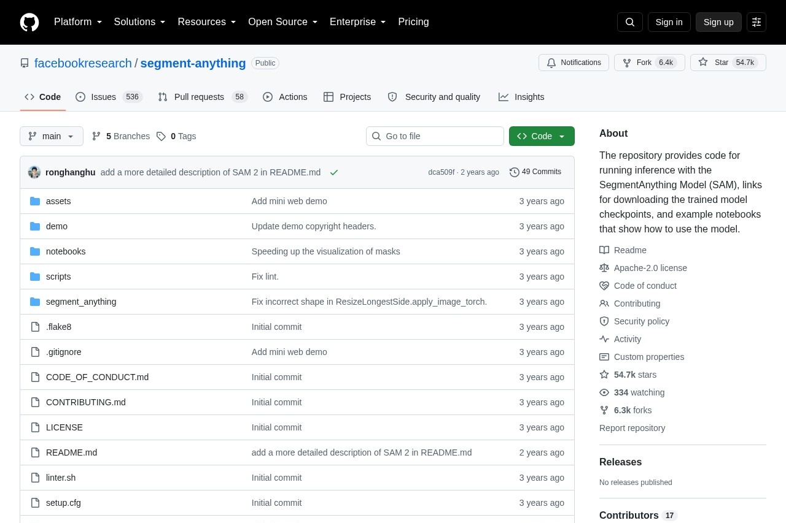786x523 pixels.
Task: Click the Report repository link
Action: tap(632, 428)
